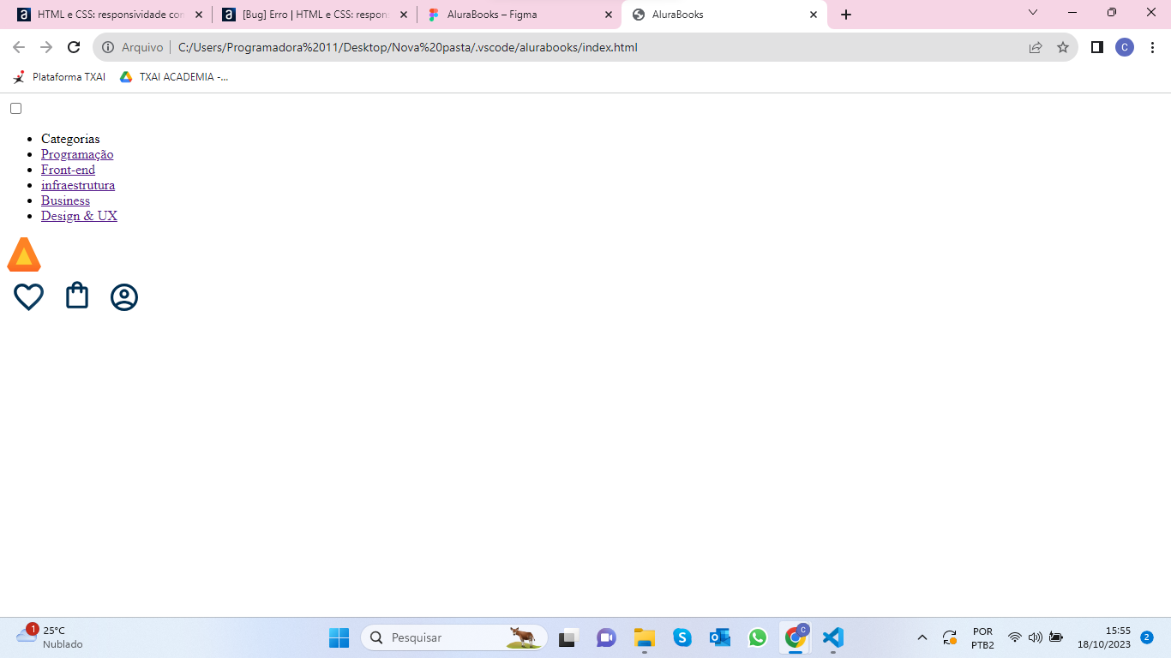Reload the current page

[x=74, y=47]
